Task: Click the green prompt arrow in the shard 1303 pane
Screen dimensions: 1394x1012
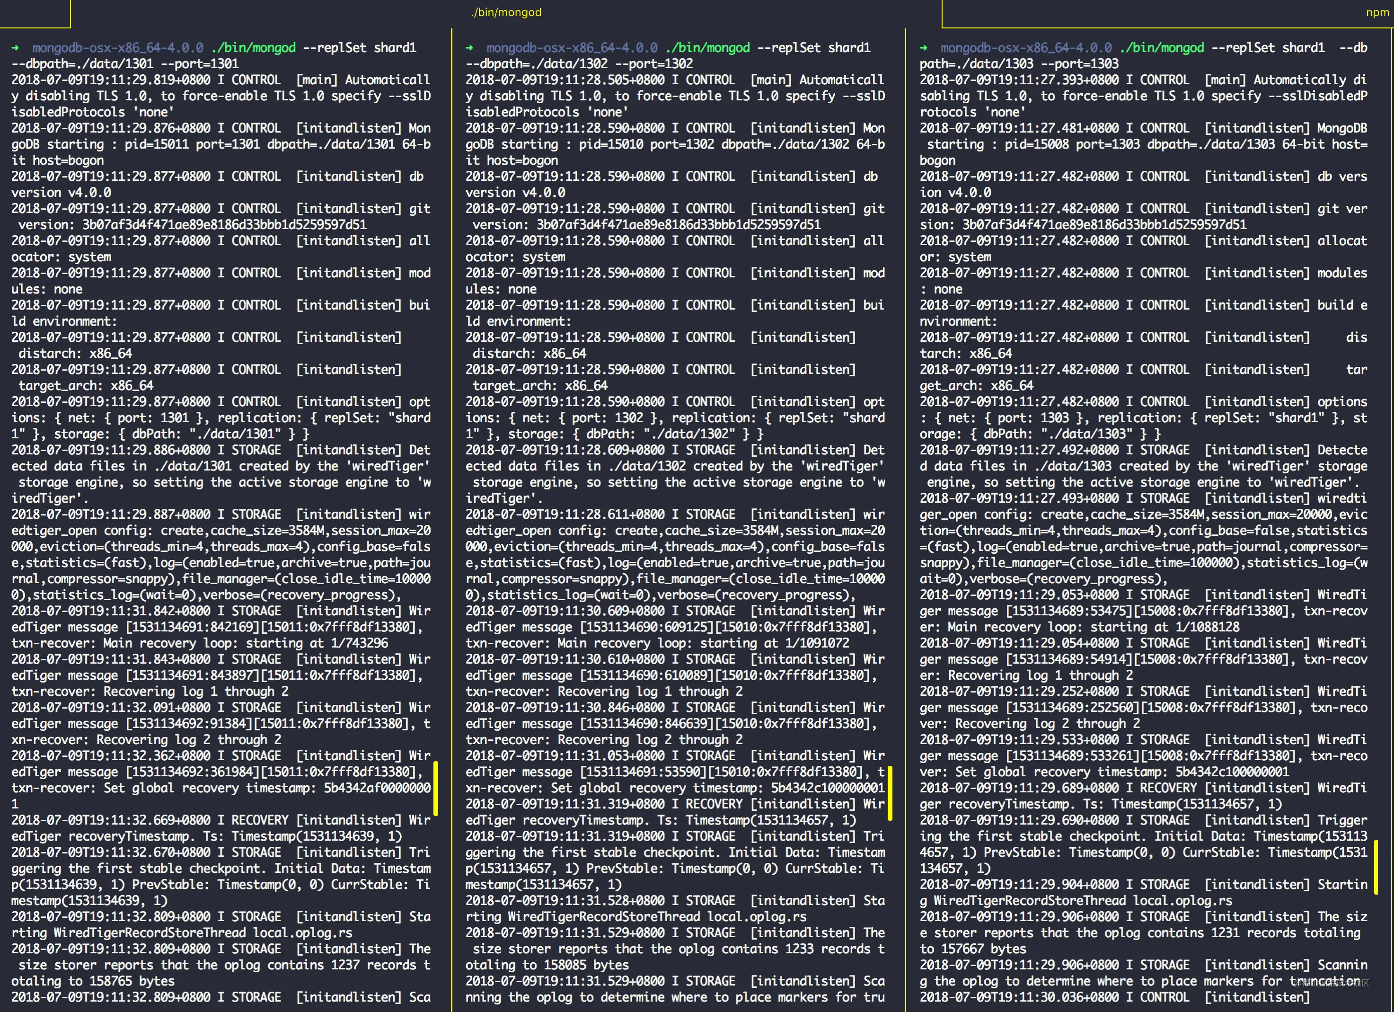Action: click(x=924, y=48)
